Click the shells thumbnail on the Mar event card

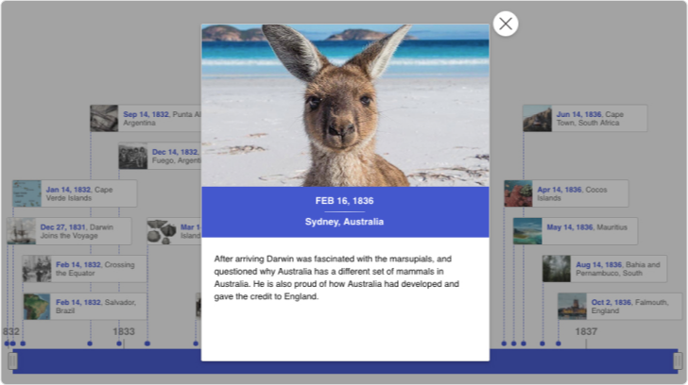point(162,231)
